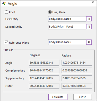Select Supplementary degrees value 120.446384317065
Screen dimensions: 97x101
[x=44, y=78]
